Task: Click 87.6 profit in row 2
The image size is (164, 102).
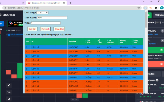Action: (x=109, y=56)
